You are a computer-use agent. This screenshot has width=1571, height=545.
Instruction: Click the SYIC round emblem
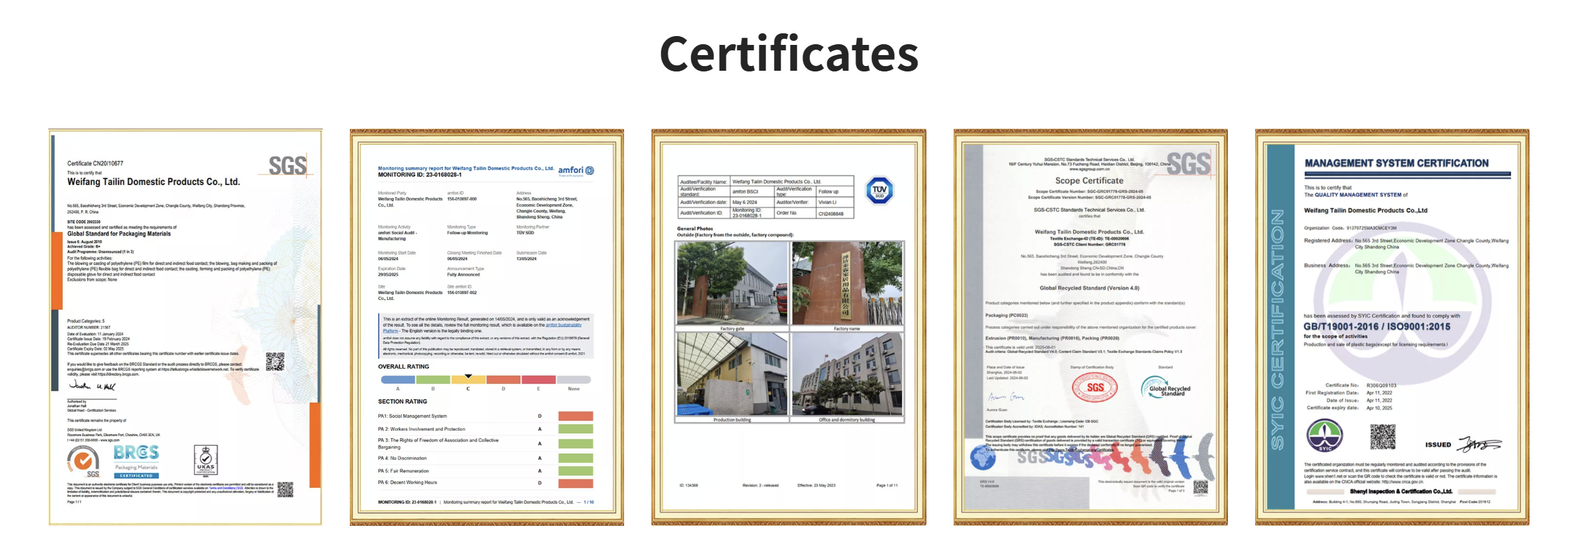coord(1325,436)
